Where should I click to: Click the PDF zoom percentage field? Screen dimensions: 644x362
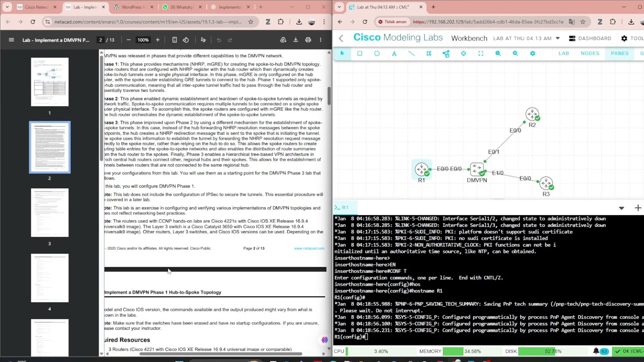click(x=143, y=40)
